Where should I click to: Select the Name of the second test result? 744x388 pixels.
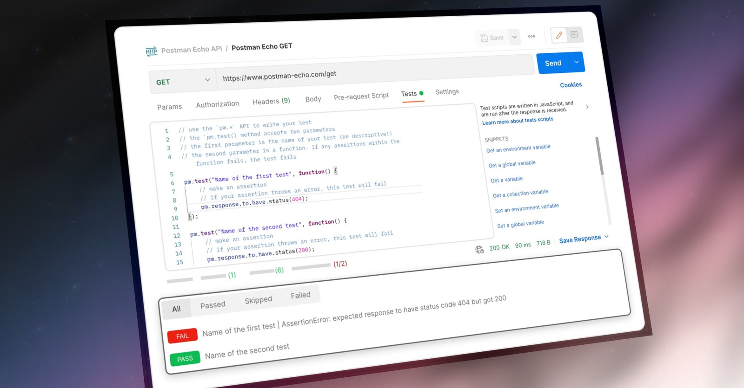[247, 351]
